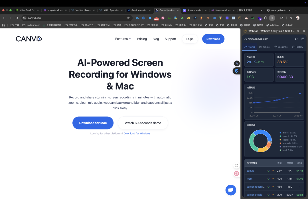
Task: Open media controls icon in toolbar
Action: click(x=291, y=18)
